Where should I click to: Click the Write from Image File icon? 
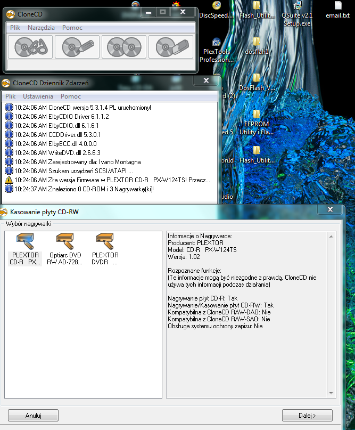click(x=77, y=47)
